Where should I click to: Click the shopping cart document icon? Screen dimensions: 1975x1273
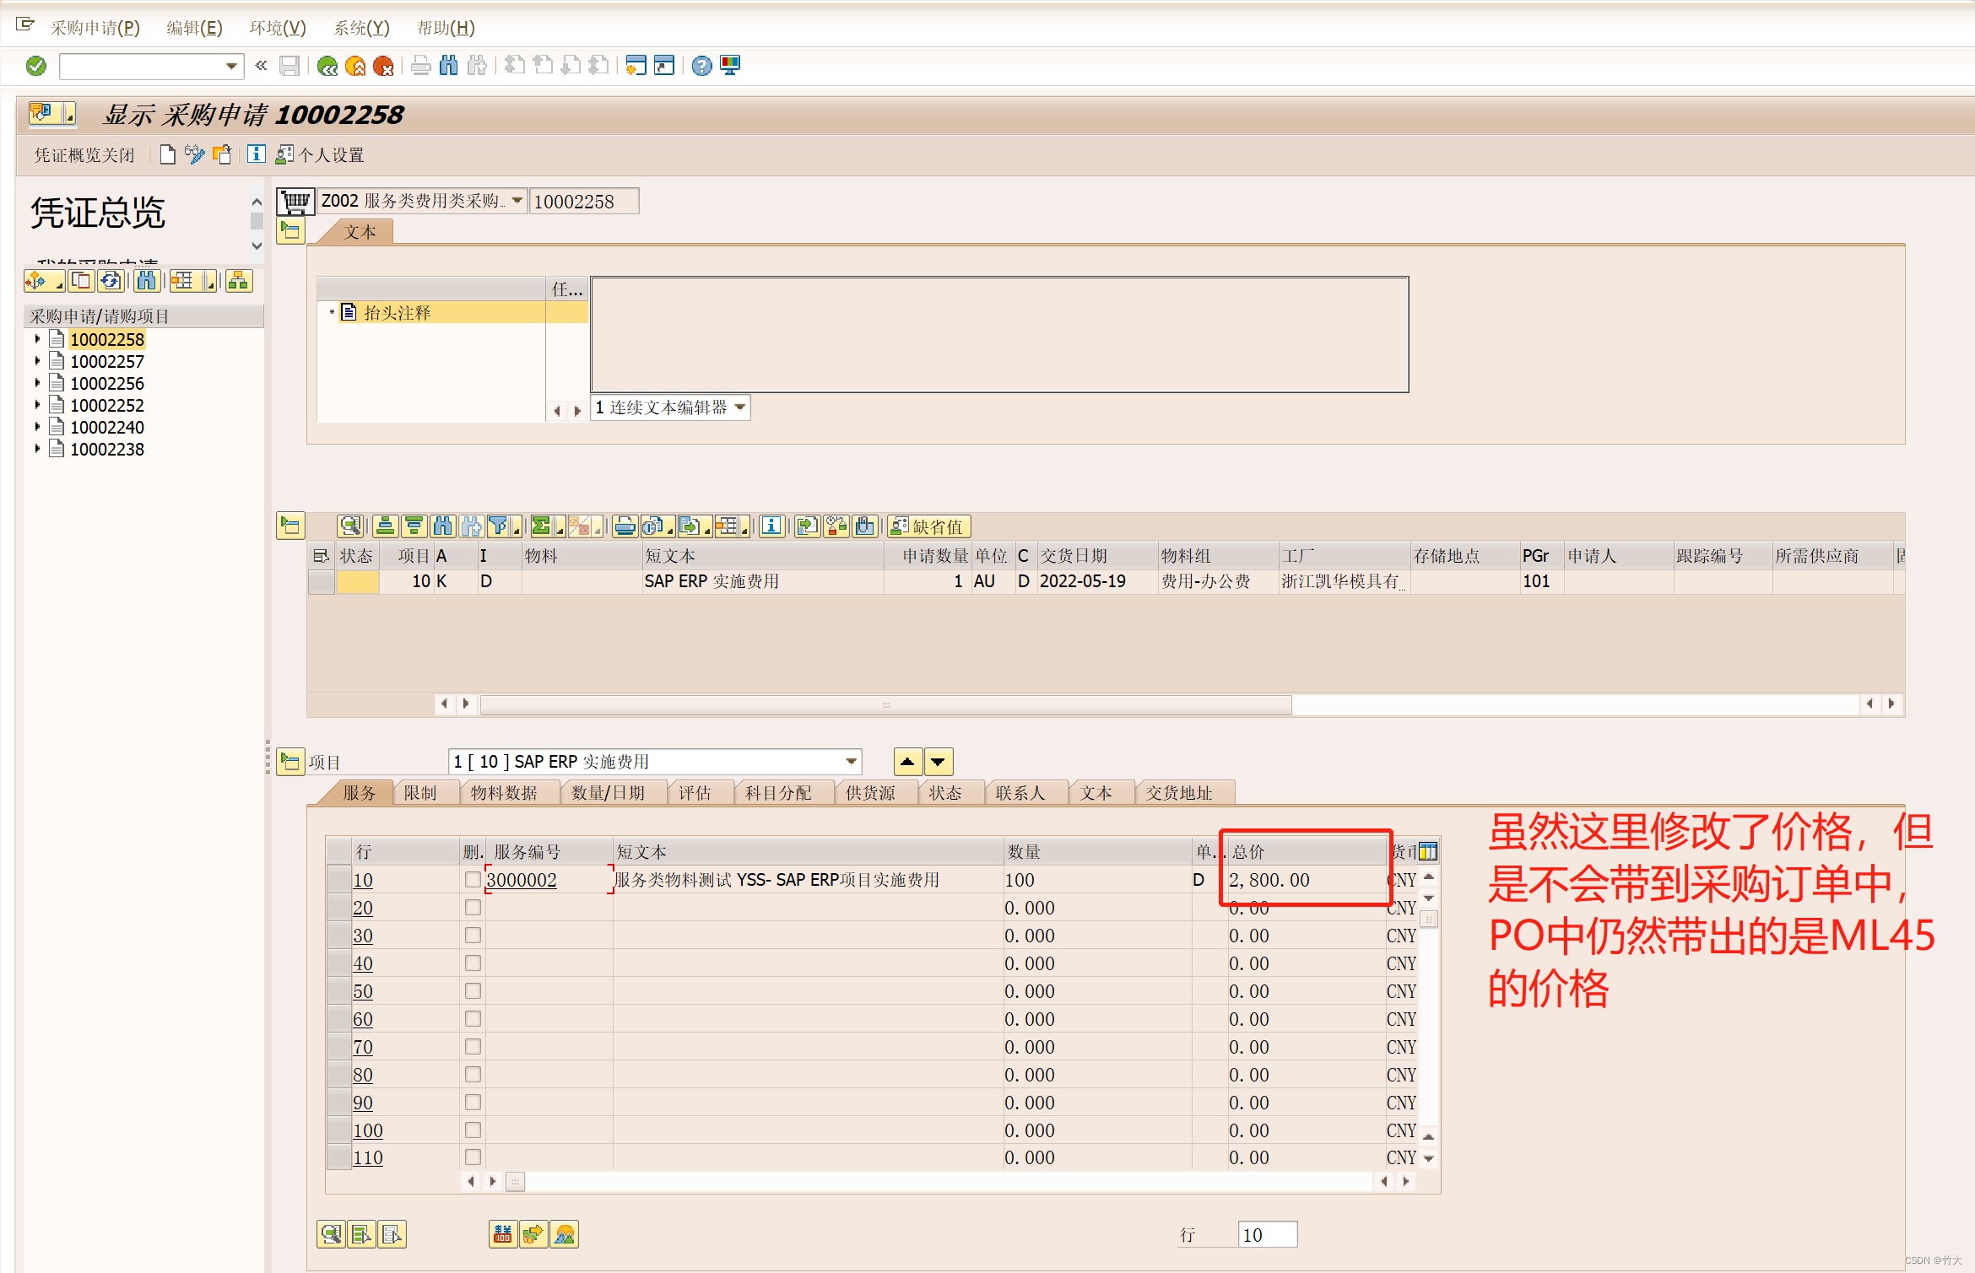click(295, 202)
